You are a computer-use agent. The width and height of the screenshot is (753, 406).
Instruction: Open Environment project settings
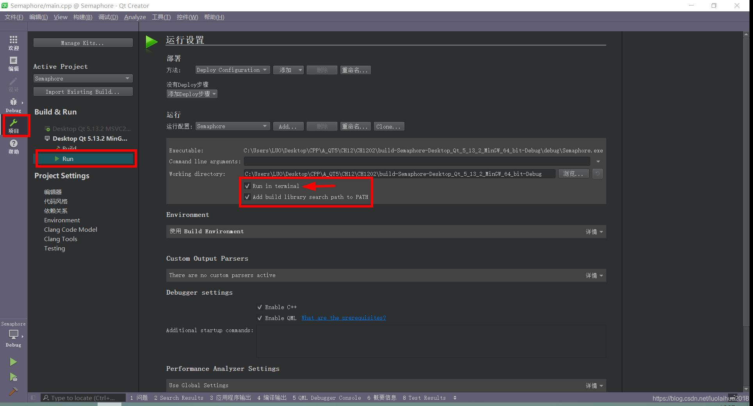(62, 220)
